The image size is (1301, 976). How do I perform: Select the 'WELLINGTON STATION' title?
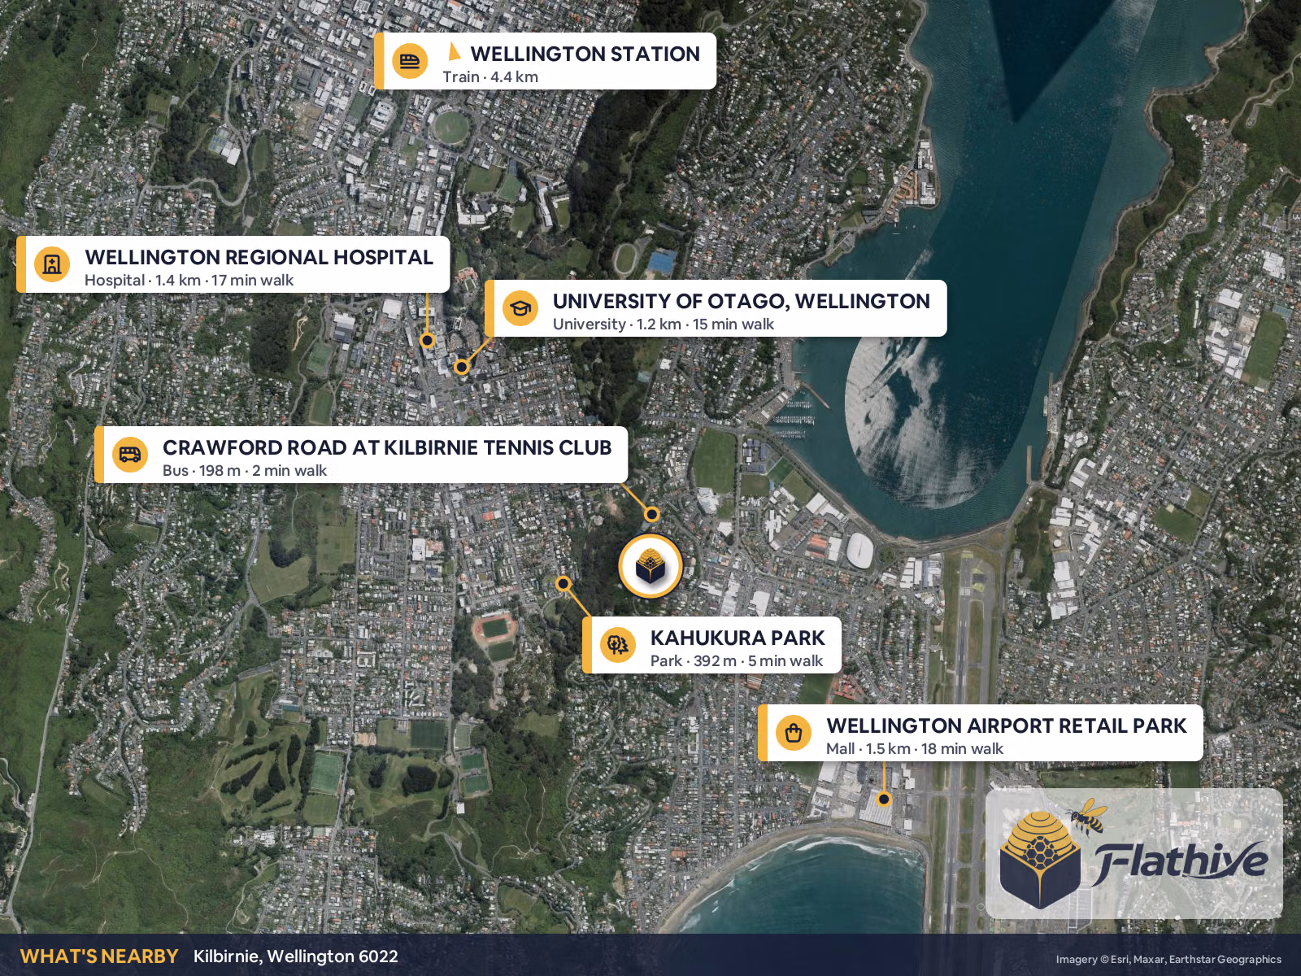585,54
